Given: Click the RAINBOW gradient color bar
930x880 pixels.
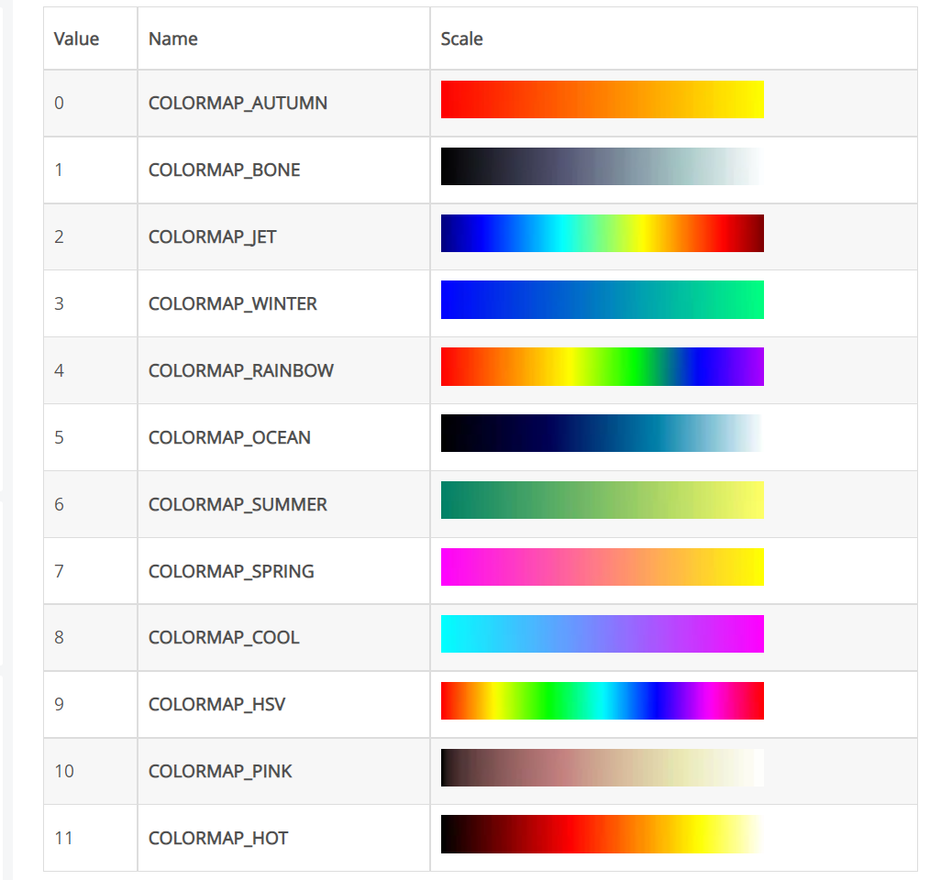Looking at the screenshot, I should 602,367.
